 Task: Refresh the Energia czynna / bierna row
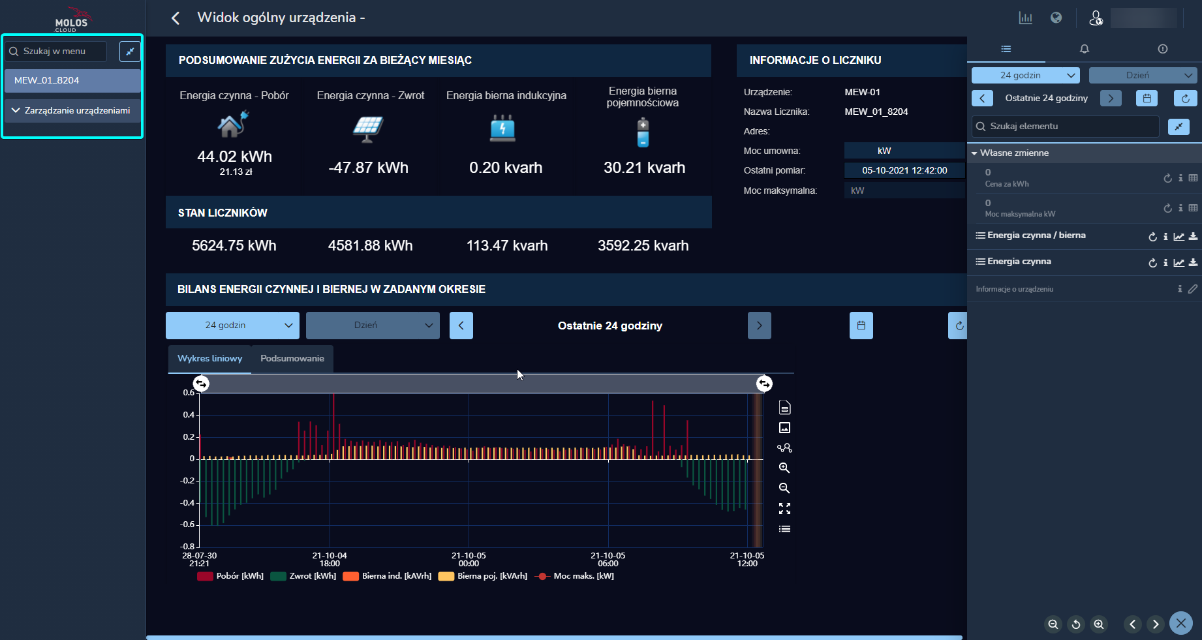click(1152, 237)
